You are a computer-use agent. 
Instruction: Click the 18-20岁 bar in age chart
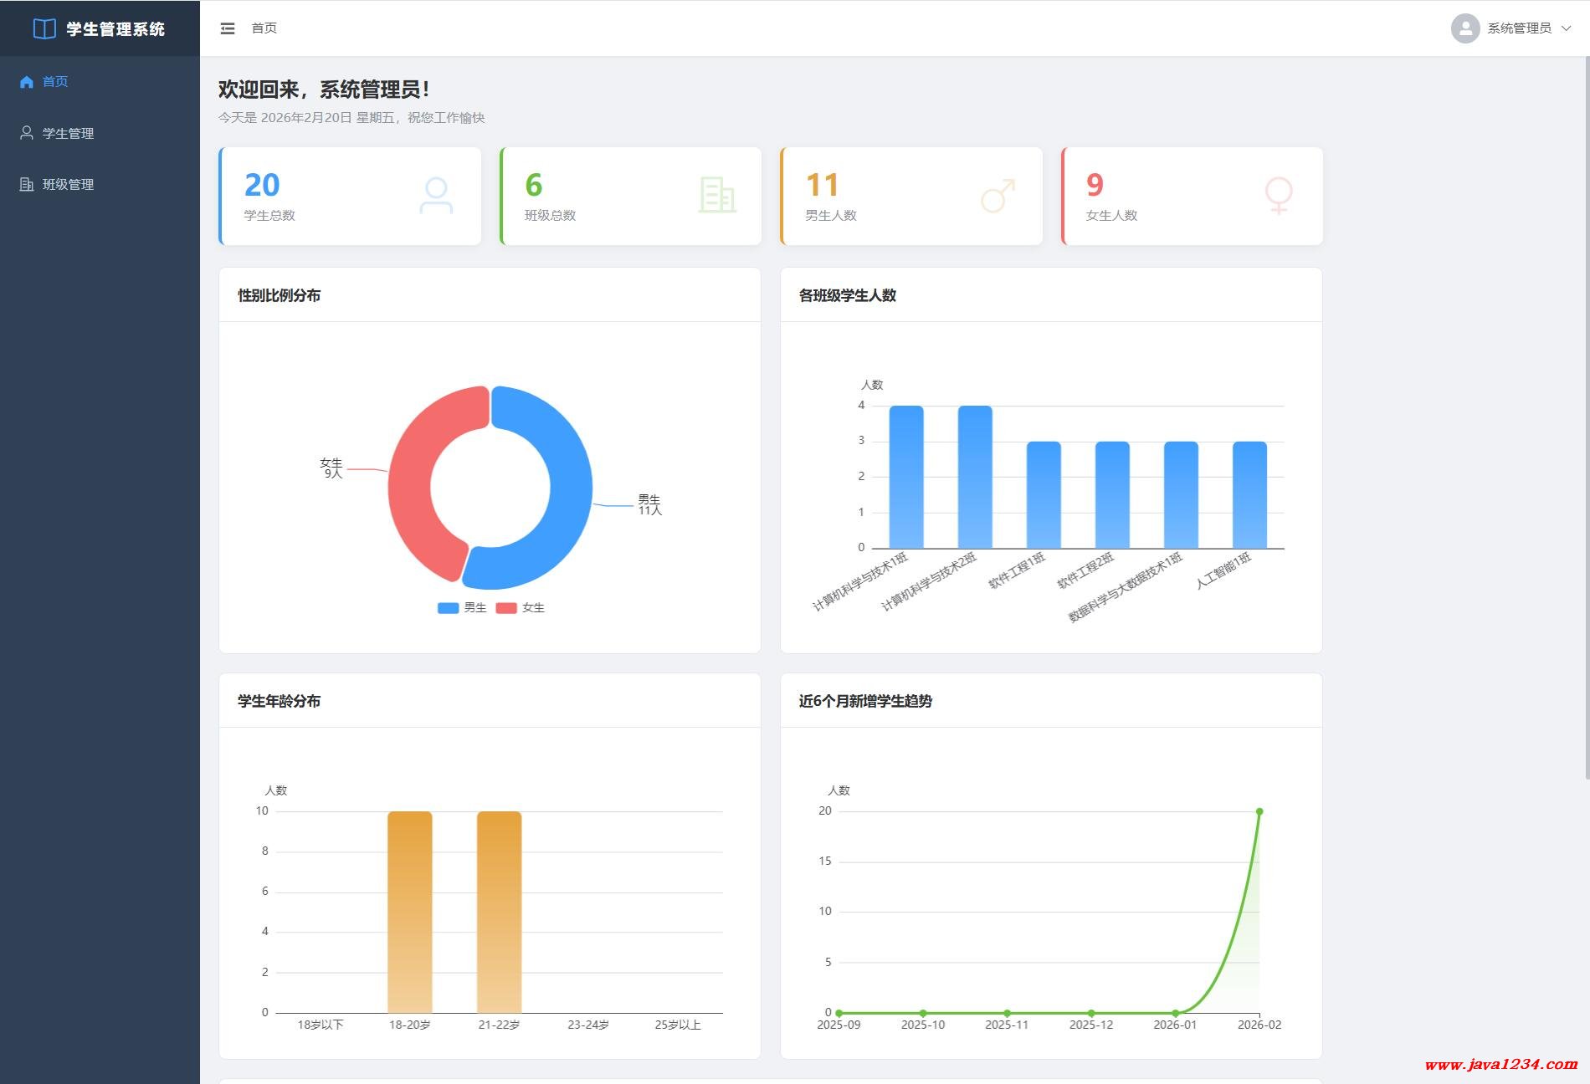pyautogui.click(x=409, y=912)
